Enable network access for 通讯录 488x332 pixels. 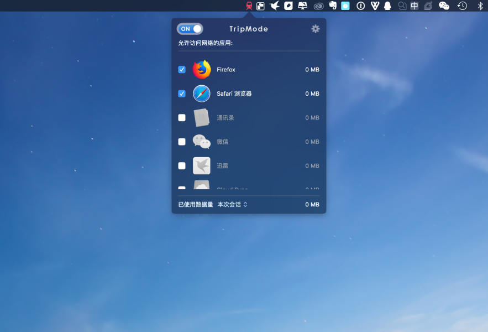pyautogui.click(x=182, y=117)
